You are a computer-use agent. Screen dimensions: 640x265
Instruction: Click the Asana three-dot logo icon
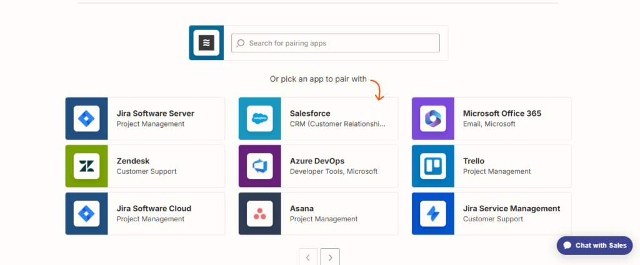[x=259, y=214]
